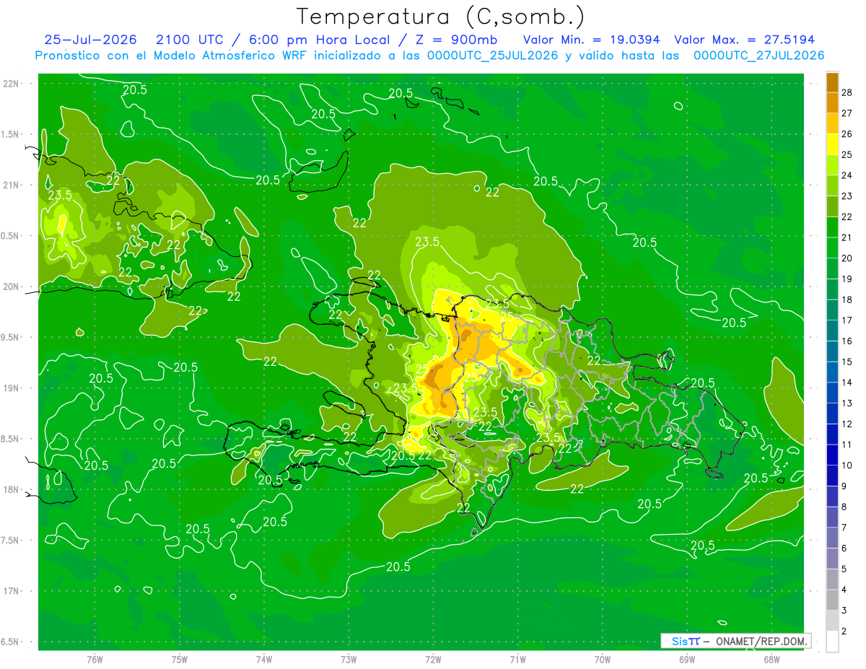This screenshot has width=866, height=669.
Task: Click the yellow swatch between 25 and 26
Action: tap(832, 144)
